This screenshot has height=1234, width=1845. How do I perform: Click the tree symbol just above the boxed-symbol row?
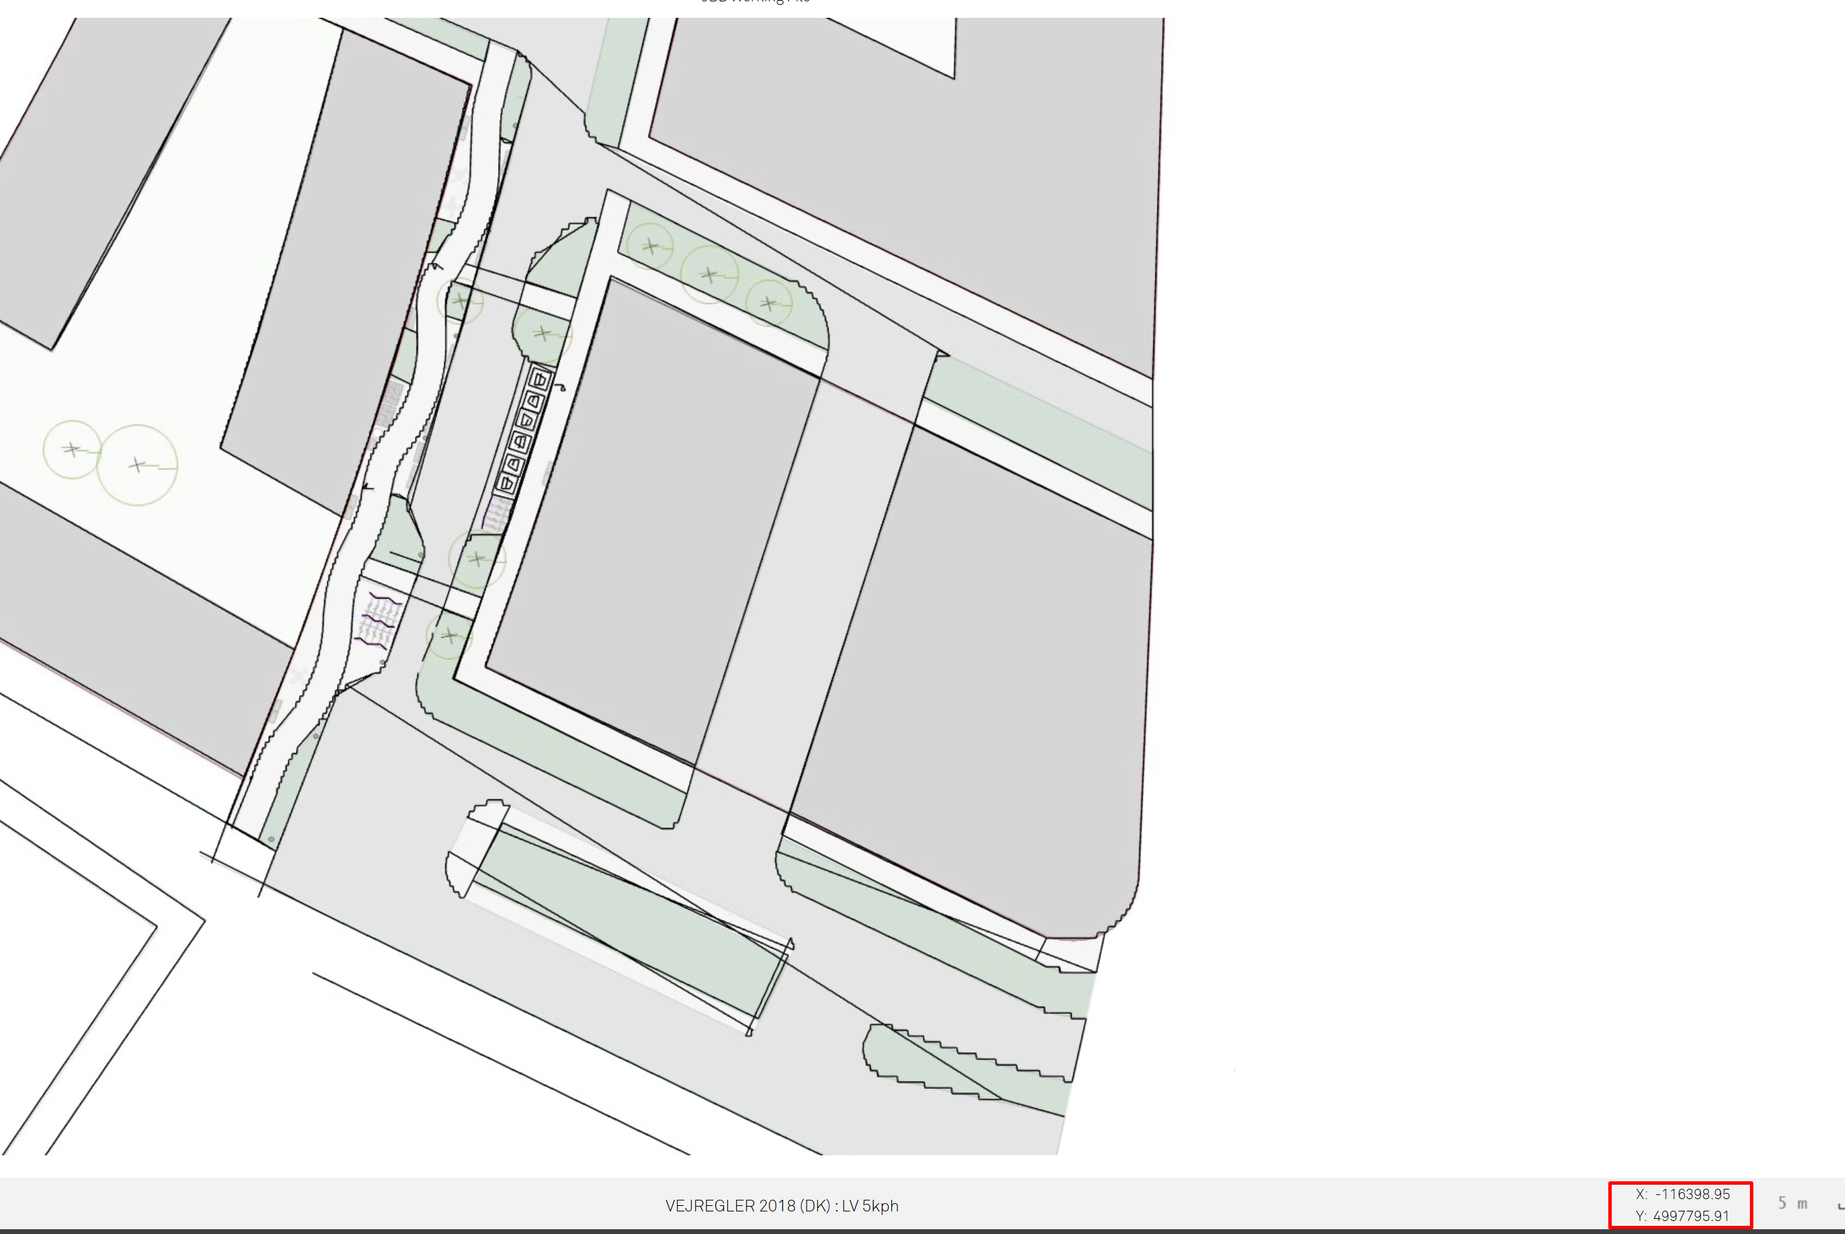click(x=542, y=334)
